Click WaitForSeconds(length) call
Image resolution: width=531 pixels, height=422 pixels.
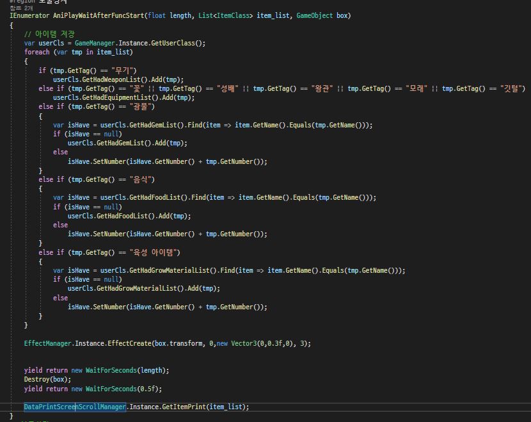125,371
